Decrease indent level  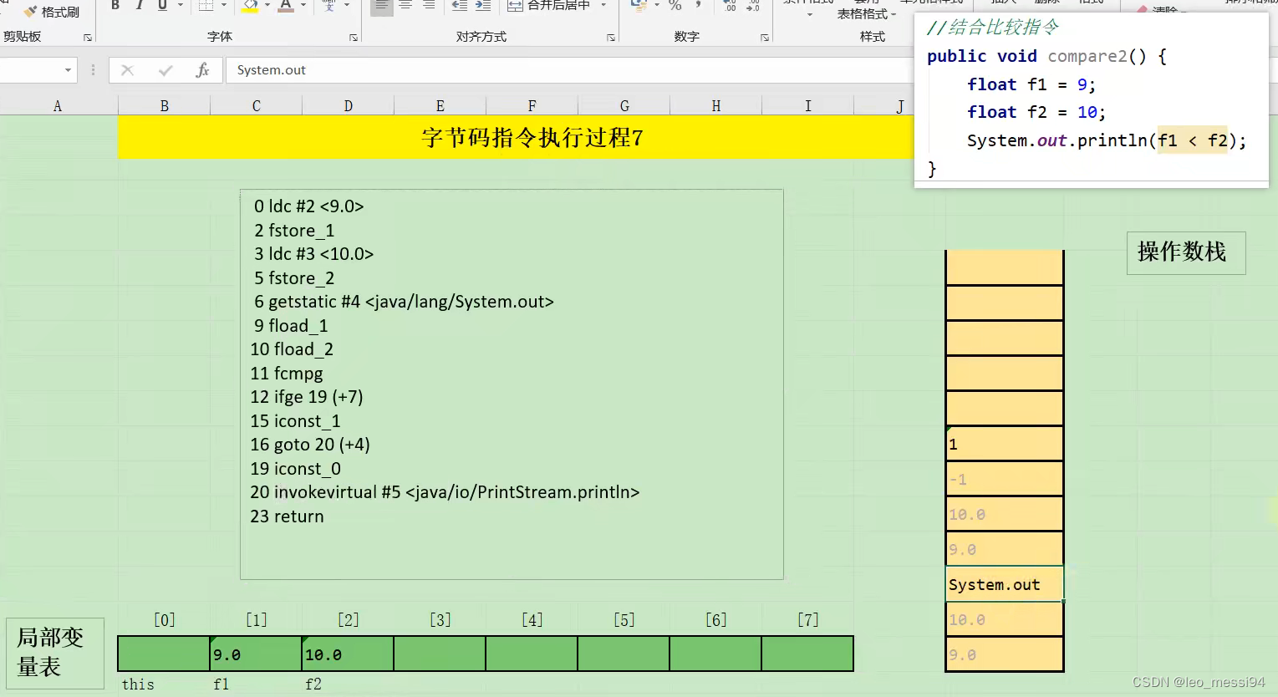pyautogui.click(x=459, y=5)
